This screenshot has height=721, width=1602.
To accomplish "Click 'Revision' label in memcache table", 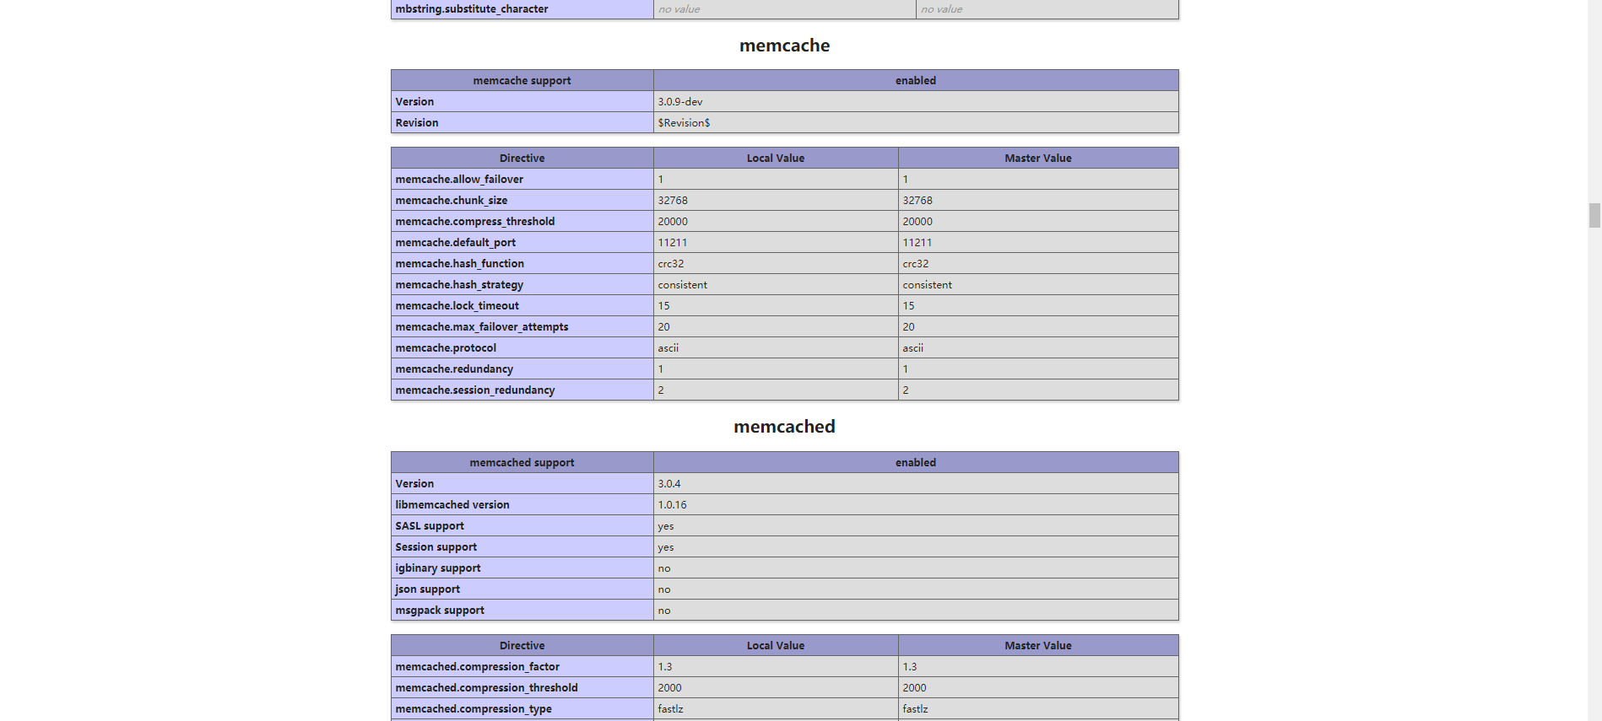I will [x=417, y=123].
